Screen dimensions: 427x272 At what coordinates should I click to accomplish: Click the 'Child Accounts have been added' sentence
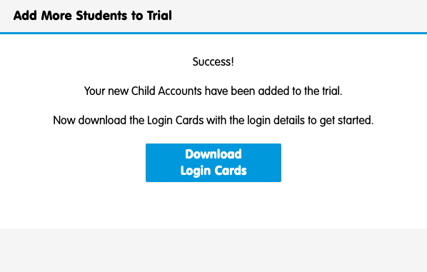(x=213, y=91)
